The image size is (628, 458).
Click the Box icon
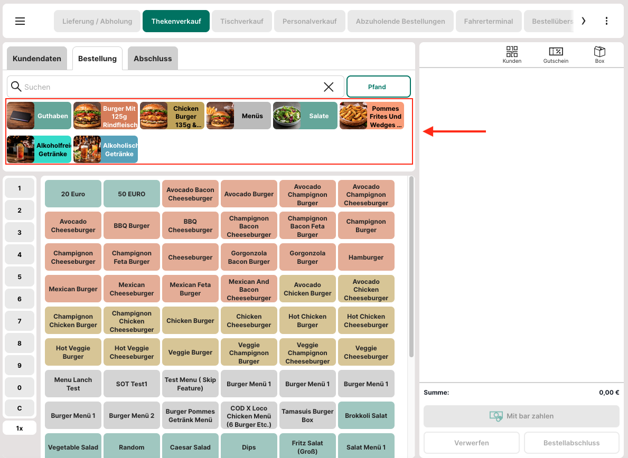(x=599, y=54)
